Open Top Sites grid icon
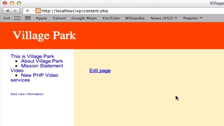Viewport: 224px width, 126px height. 28,18
